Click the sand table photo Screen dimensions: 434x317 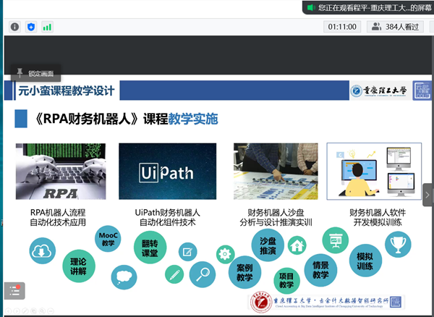pos(276,171)
